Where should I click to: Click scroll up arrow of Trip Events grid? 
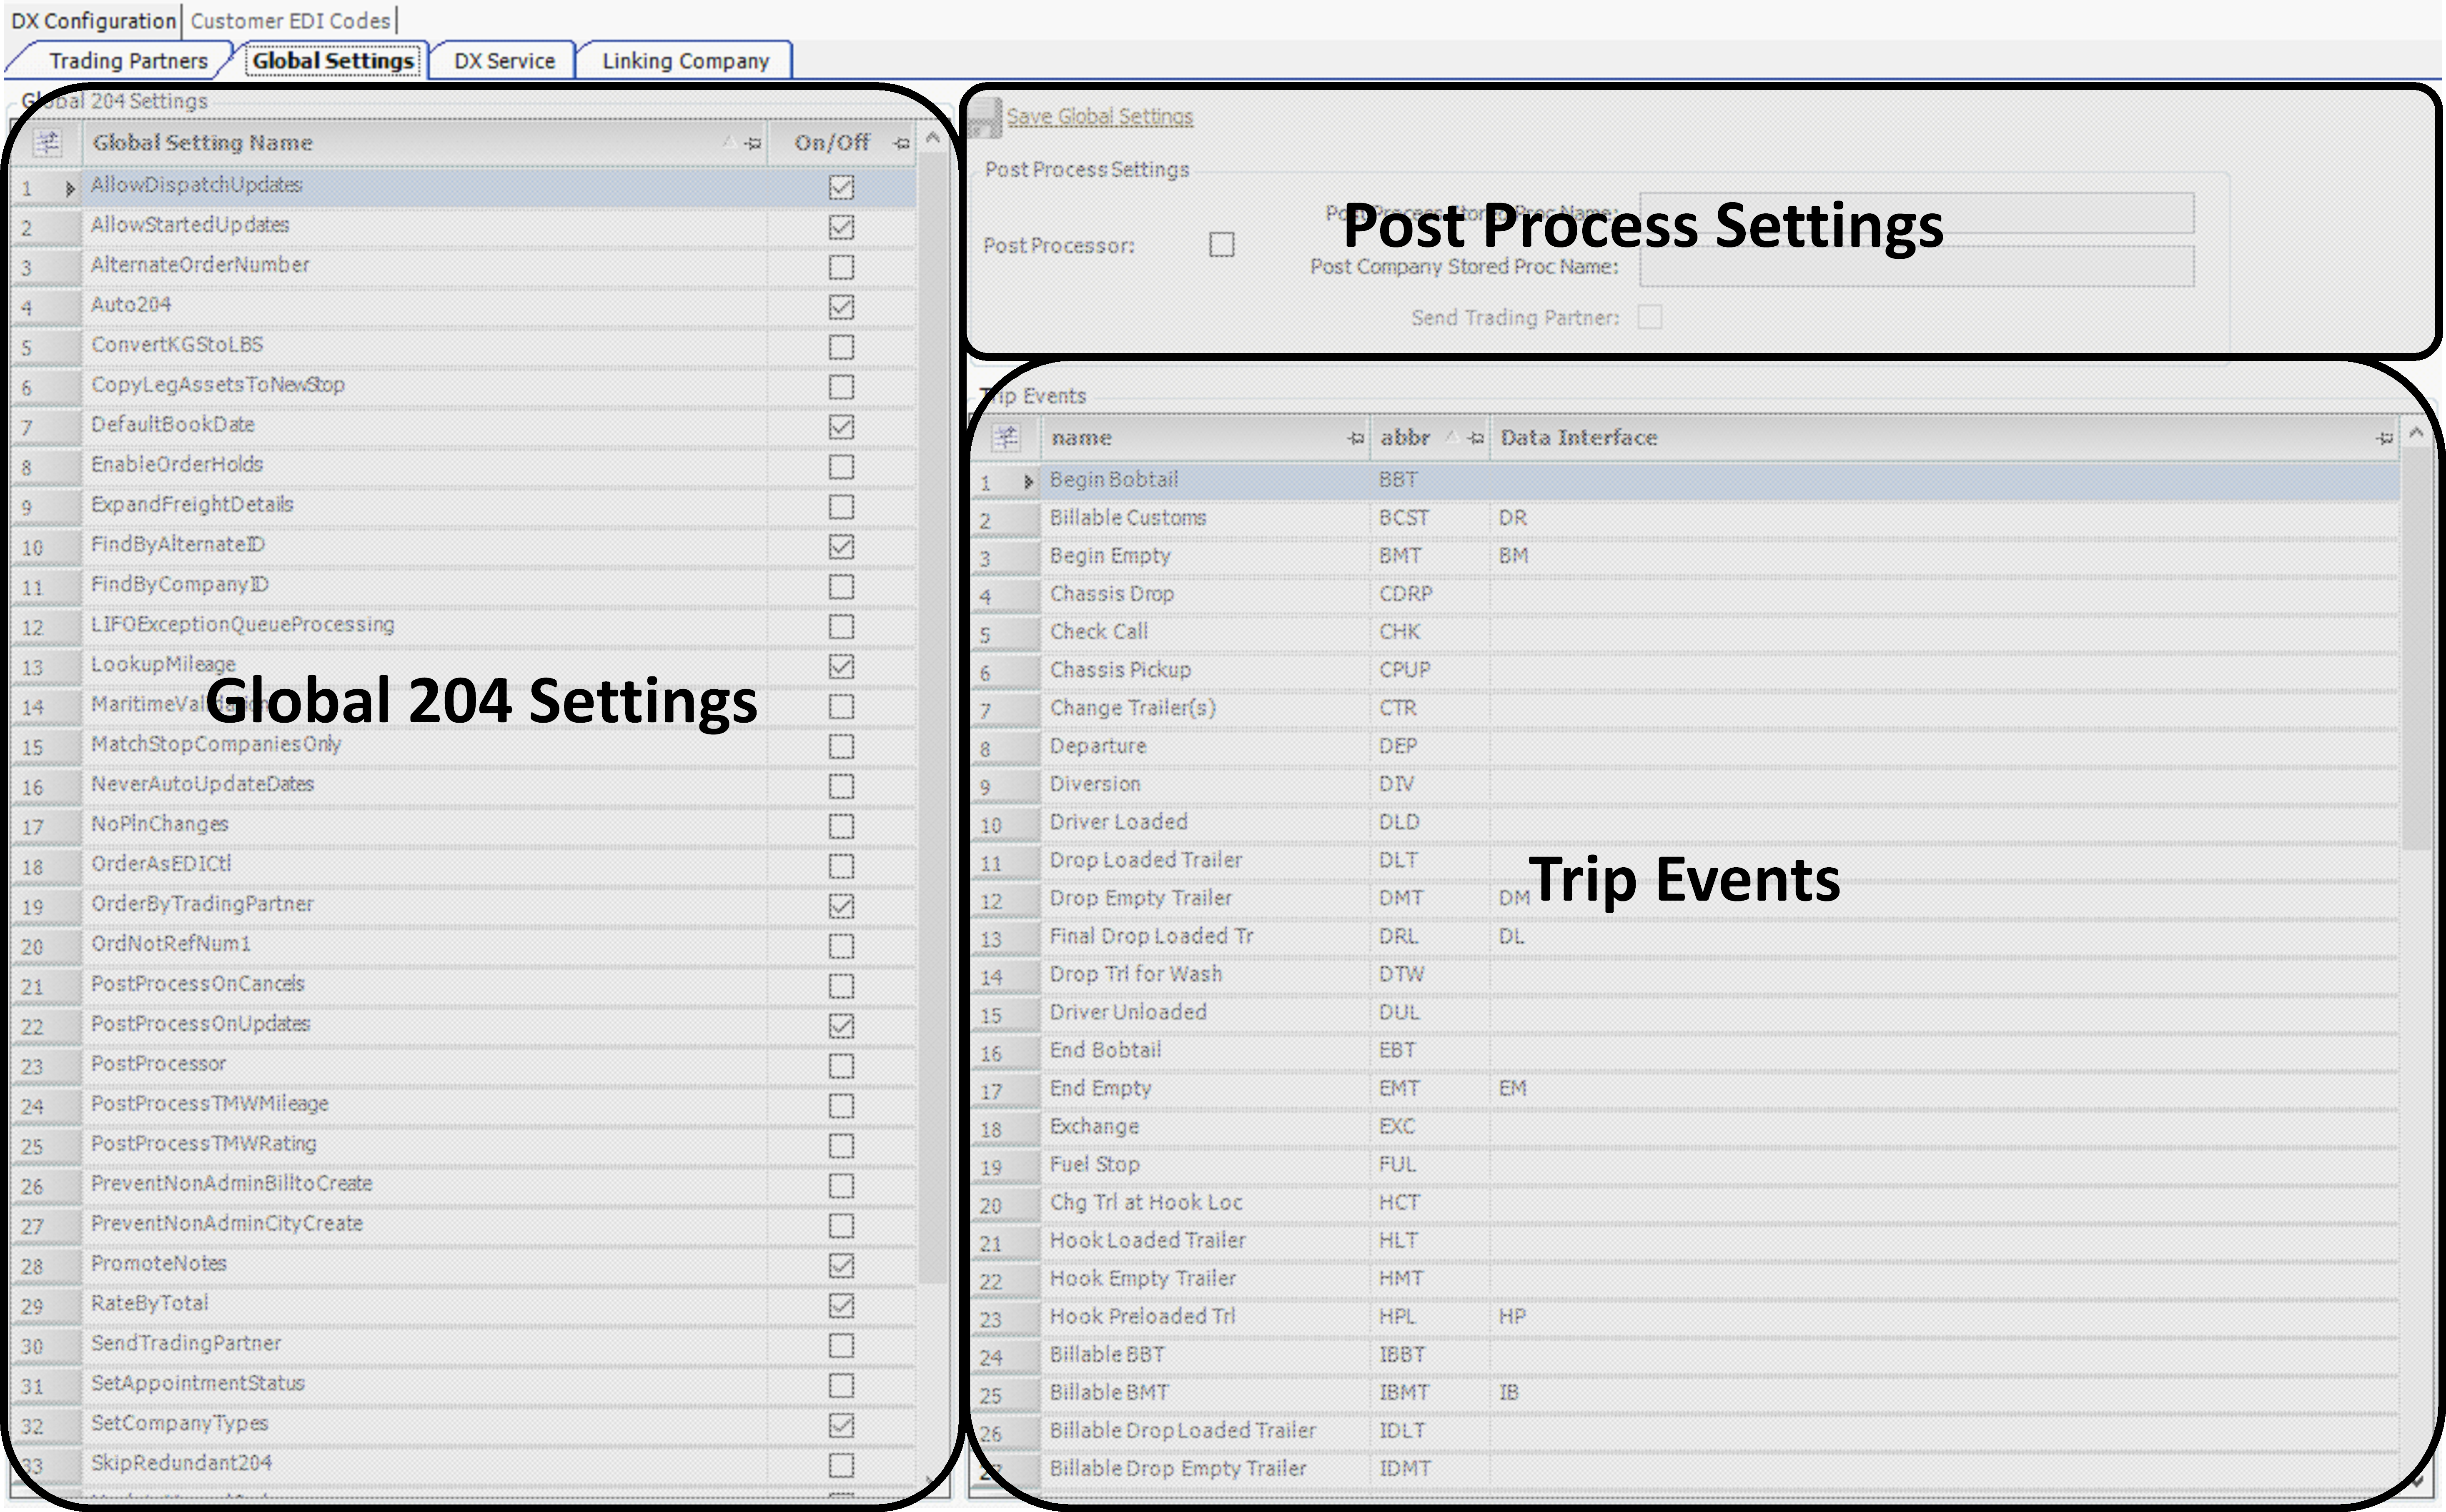pyautogui.click(x=2416, y=433)
